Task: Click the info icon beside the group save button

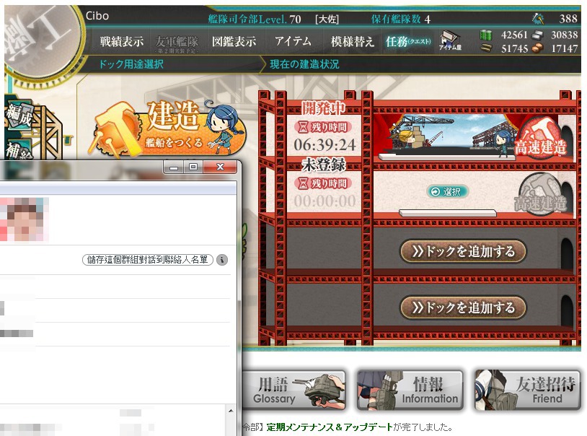Action: pyautogui.click(x=222, y=259)
